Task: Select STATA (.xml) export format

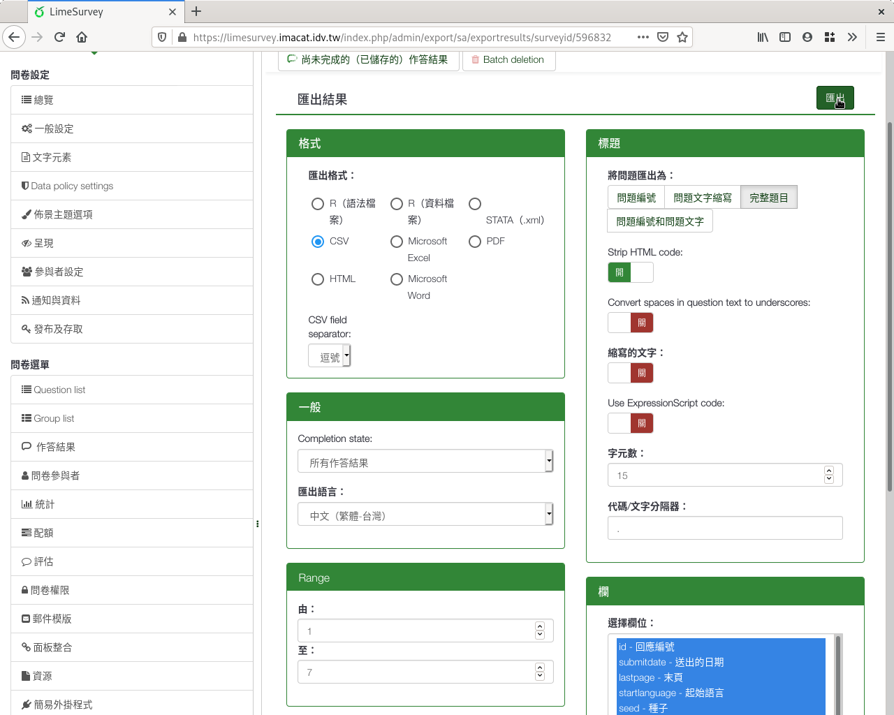Action: point(475,204)
